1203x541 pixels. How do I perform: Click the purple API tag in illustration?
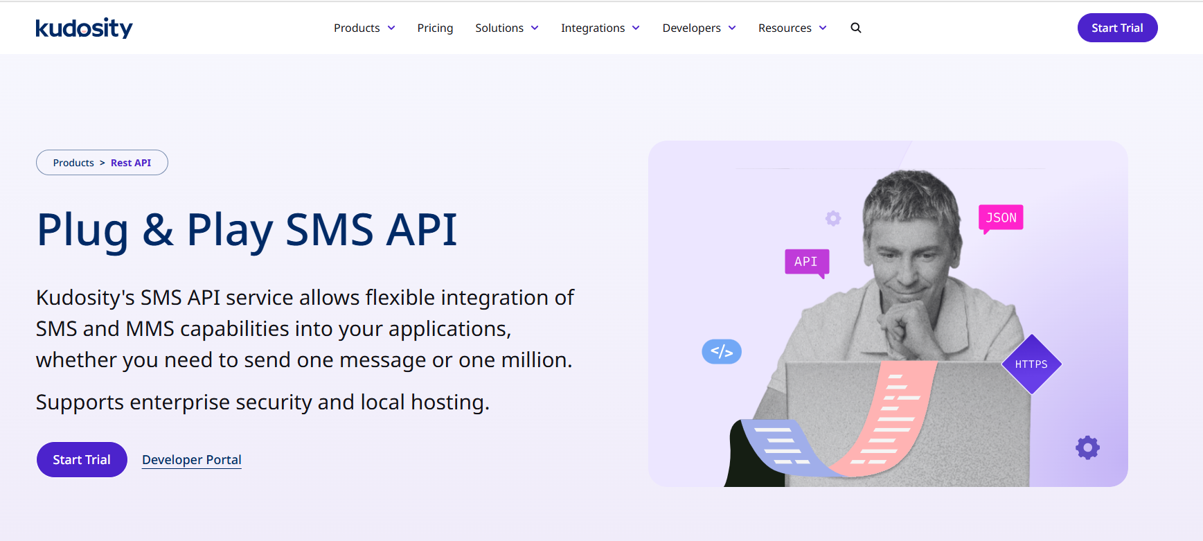click(806, 262)
